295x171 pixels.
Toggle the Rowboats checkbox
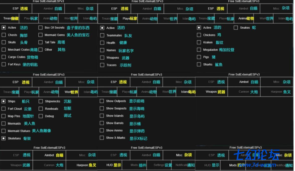[x=41, y=109]
